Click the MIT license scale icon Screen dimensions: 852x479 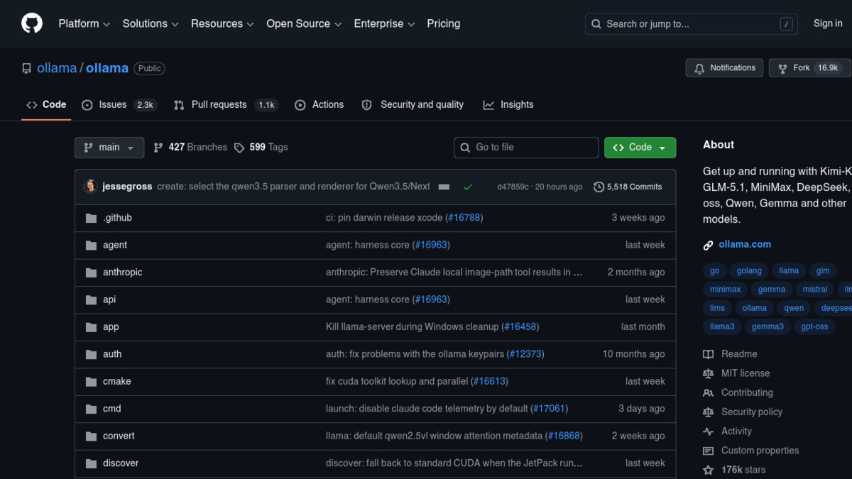pos(708,373)
